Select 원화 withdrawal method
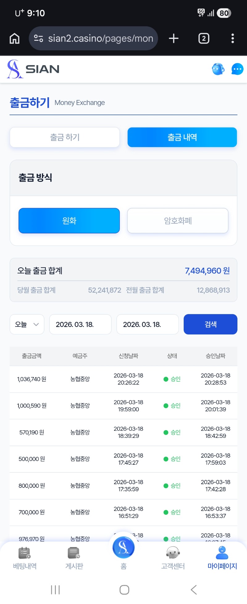The height and width of the screenshot is (604, 247). (69, 221)
